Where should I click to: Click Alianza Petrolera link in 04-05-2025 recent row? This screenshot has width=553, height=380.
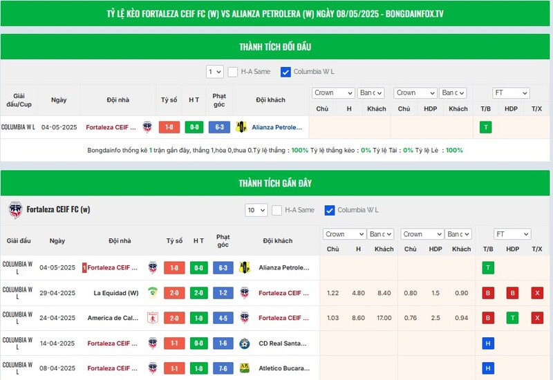(x=284, y=267)
